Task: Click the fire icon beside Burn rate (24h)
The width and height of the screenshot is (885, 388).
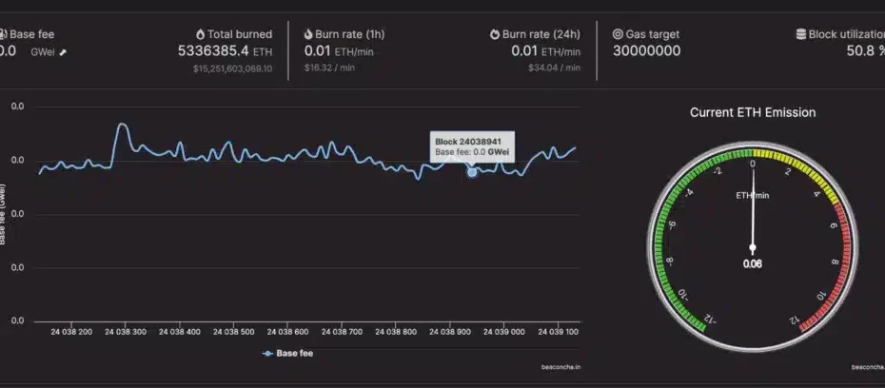Action: pos(495,34)
